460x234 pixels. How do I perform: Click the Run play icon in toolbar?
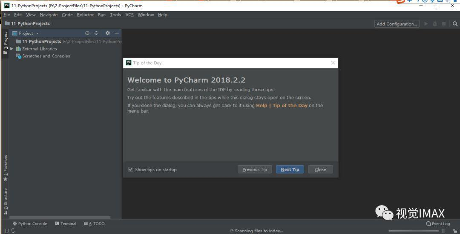pos(426,24)
